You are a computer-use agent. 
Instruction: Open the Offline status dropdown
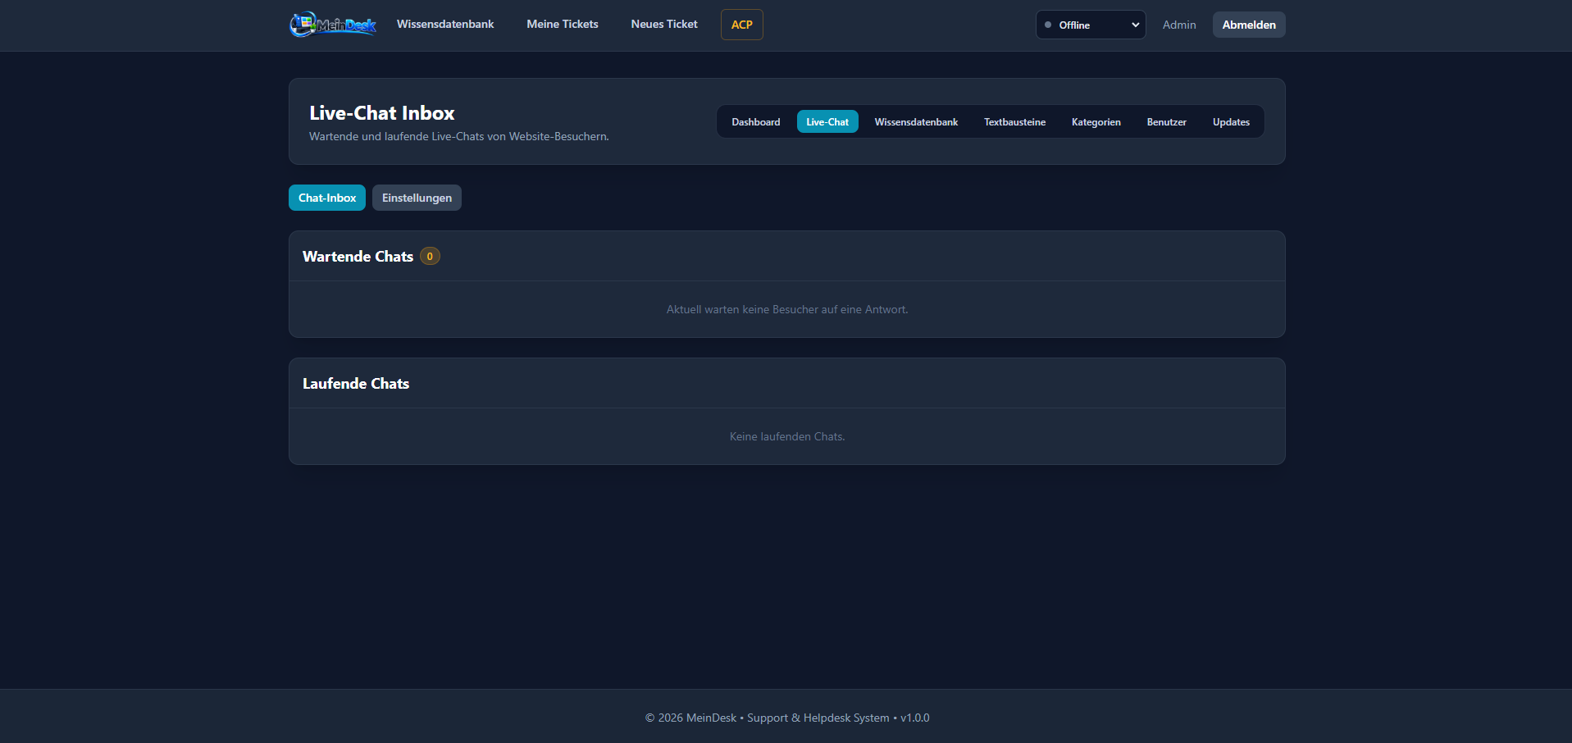pos(1091,25)
